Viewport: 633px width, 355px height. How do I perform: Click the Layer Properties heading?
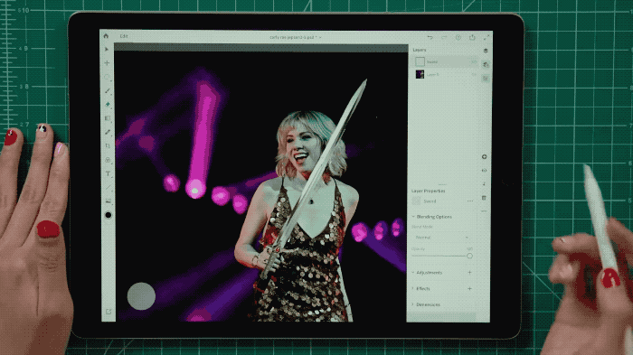click(429, 191)
